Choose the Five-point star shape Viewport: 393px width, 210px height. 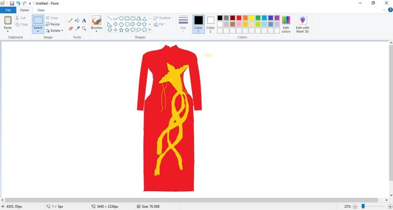coord(121,30)
